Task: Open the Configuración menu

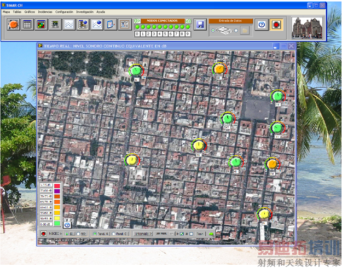Action: click(x=64, y=11)
